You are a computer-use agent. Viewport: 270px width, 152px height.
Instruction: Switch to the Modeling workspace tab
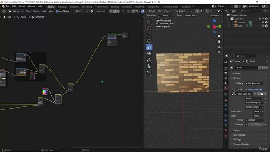point(62,7)
